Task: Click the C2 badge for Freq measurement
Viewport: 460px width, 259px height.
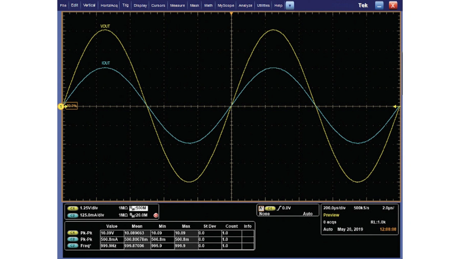Action: tap(73, 246)
